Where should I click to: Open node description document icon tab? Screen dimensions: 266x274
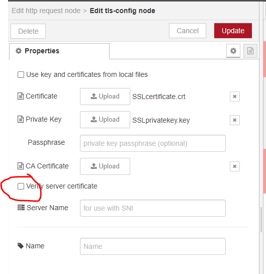tap(250, 51)
